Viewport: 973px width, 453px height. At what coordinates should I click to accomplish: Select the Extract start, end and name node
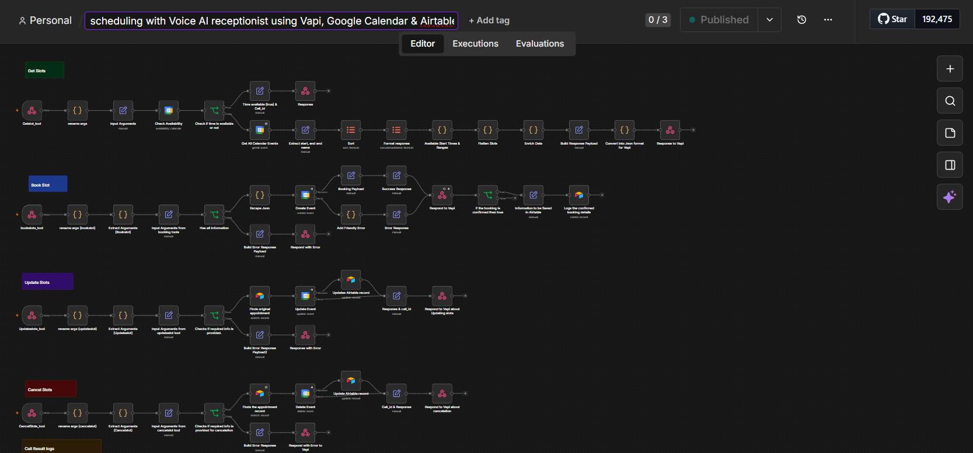pyautogui.click(x=305, y=130)
